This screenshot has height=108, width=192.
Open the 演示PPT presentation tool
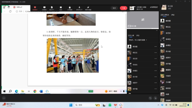(x=52, y=8)
